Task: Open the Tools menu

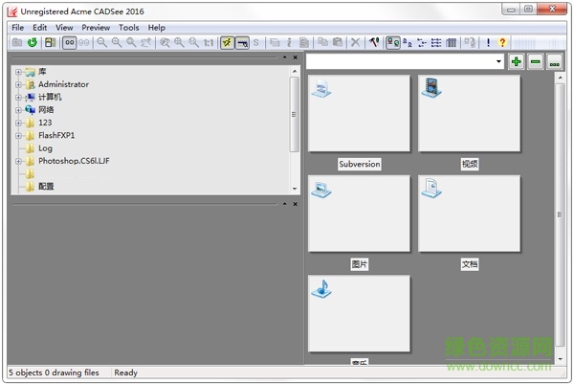Action: click(x=128, y=28)
